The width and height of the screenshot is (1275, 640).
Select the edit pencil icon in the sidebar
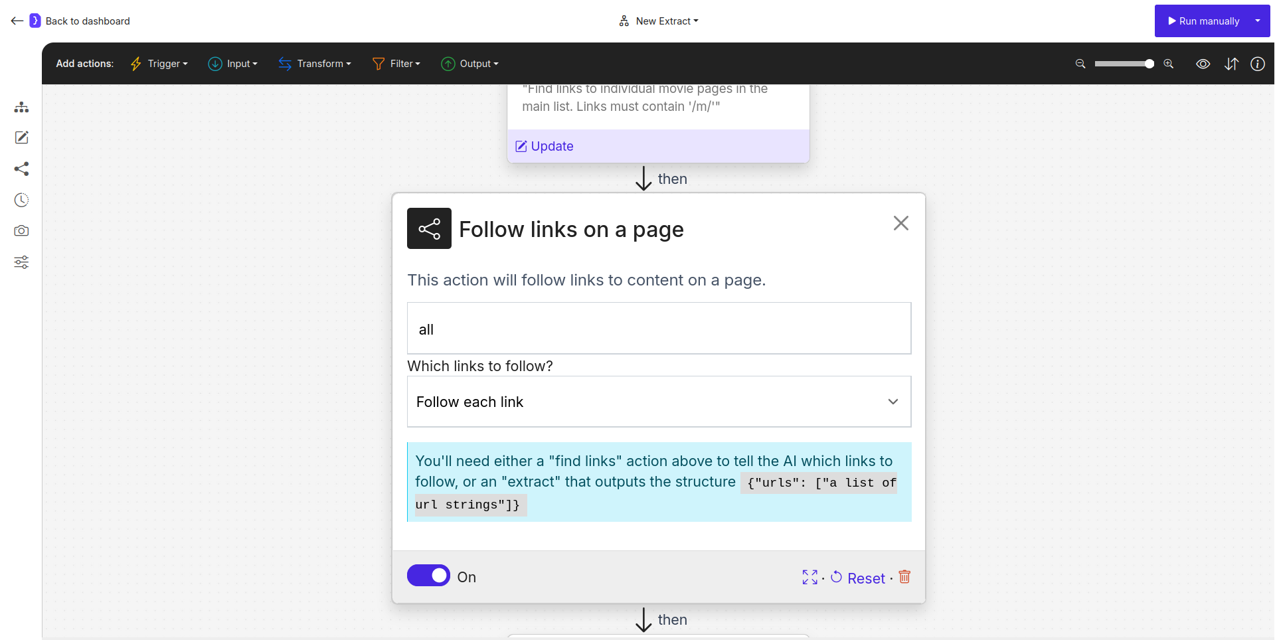[21, 137]
